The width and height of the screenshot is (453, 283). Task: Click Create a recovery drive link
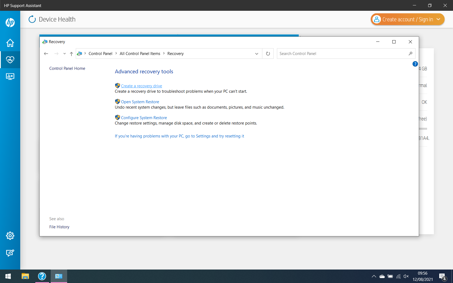pos(142,86)
